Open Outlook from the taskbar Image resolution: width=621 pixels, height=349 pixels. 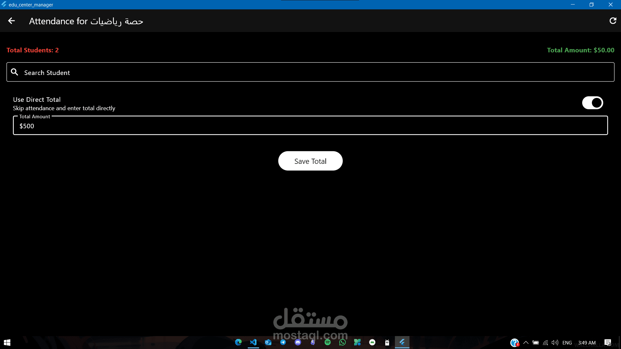click(268, 342)
